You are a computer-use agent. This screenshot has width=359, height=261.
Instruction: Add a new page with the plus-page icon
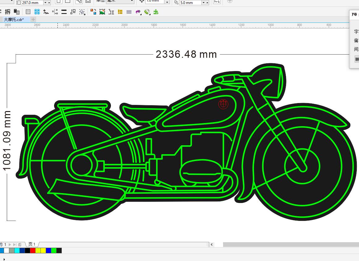pos(20,245)
